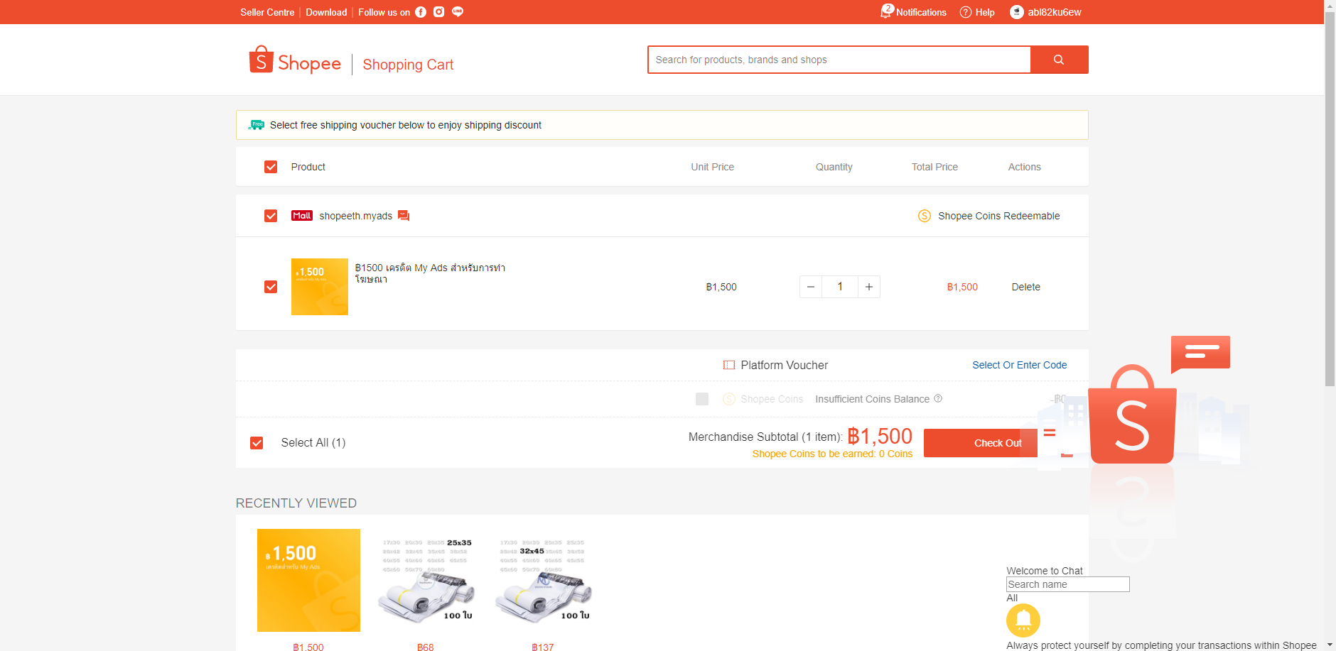1336x651 pixels.
Task: Click the page vertical scrollbar
Action: point(1330,199)
